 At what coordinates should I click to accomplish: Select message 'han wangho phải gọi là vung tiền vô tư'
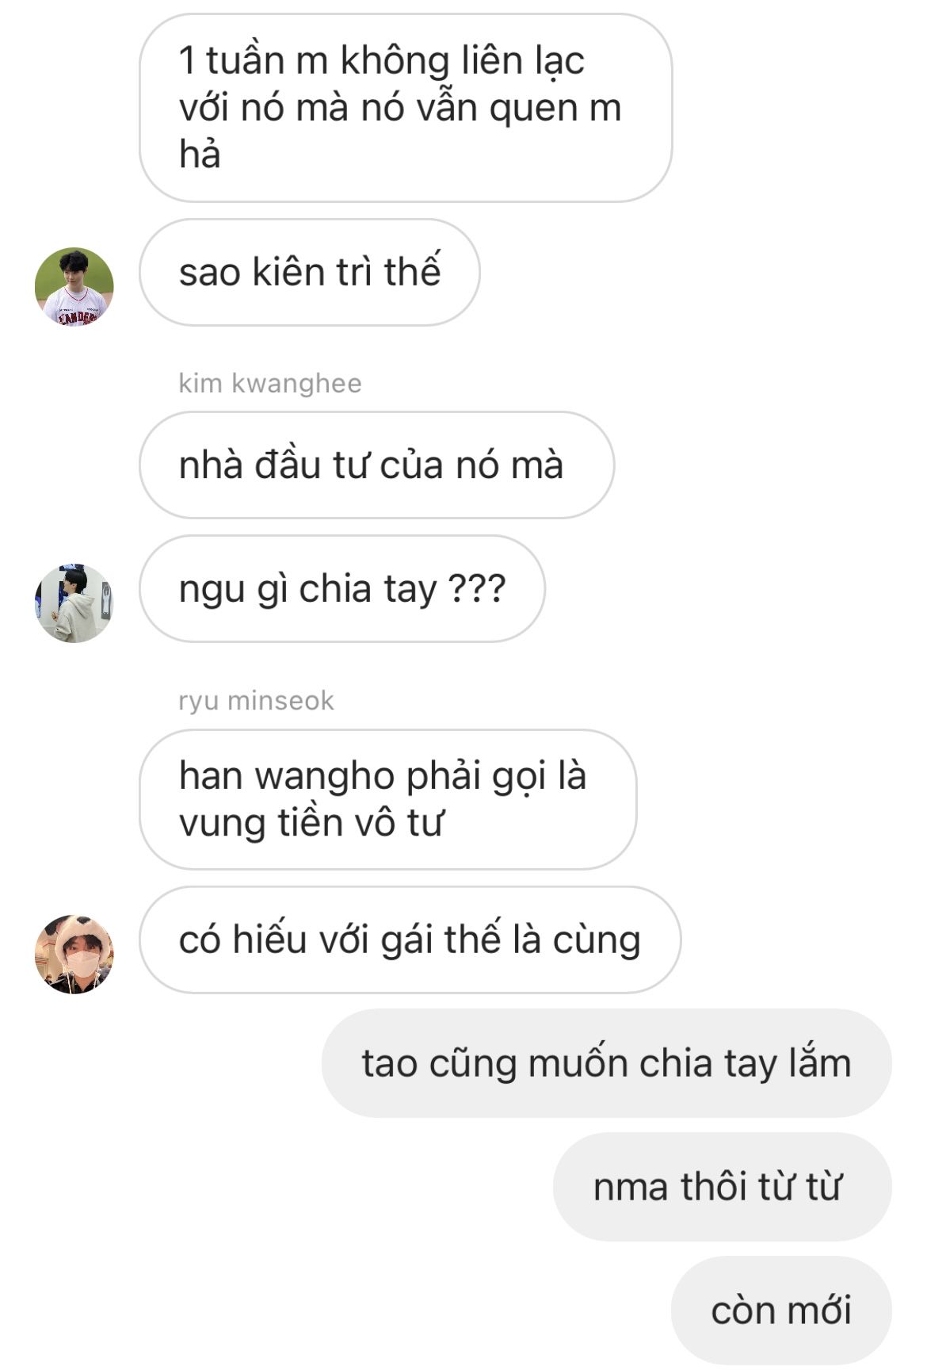coord(388,799)
